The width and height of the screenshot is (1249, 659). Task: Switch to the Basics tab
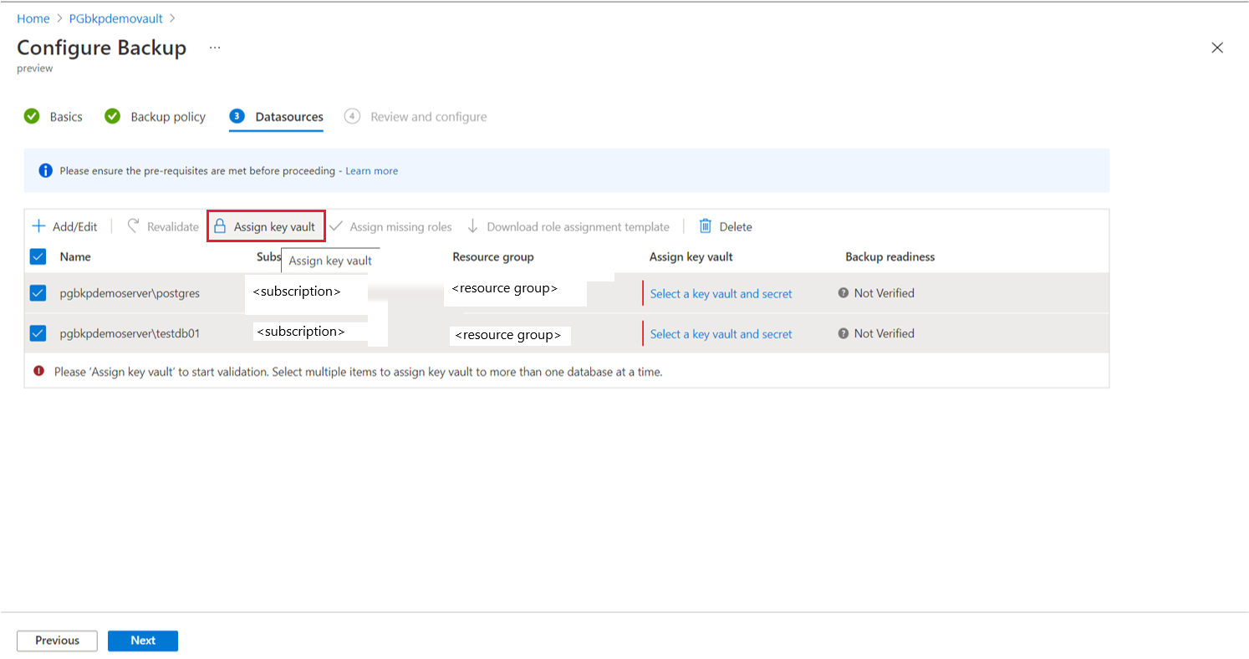pyautogui.click(x=65, y=116)
